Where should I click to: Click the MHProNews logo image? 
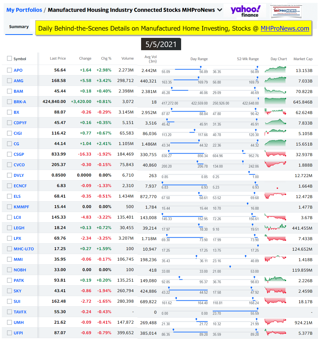(286, 11)
